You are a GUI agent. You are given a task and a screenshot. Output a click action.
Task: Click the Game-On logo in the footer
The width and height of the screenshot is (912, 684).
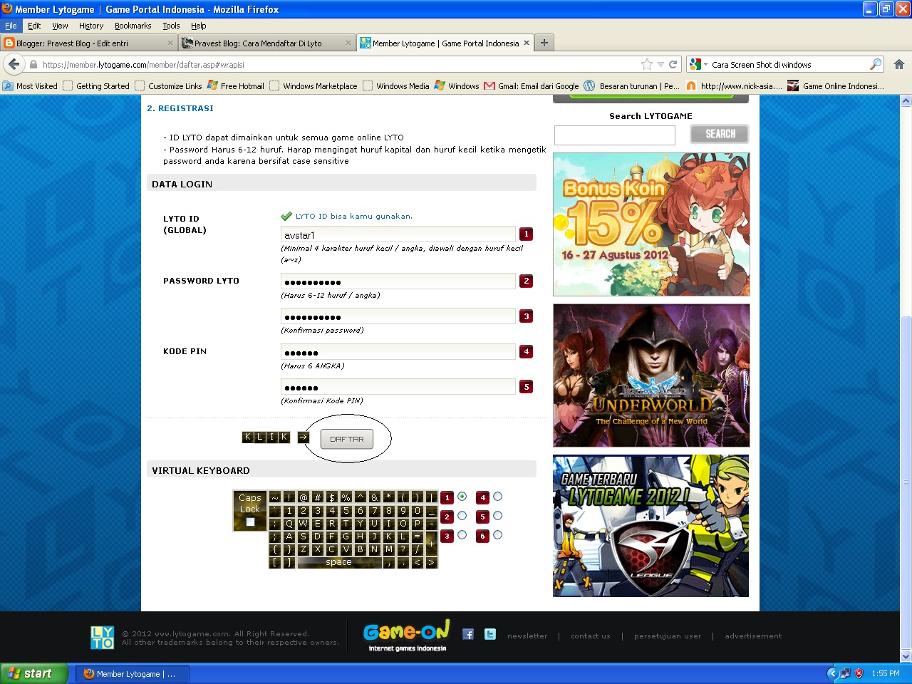point(407,635)
